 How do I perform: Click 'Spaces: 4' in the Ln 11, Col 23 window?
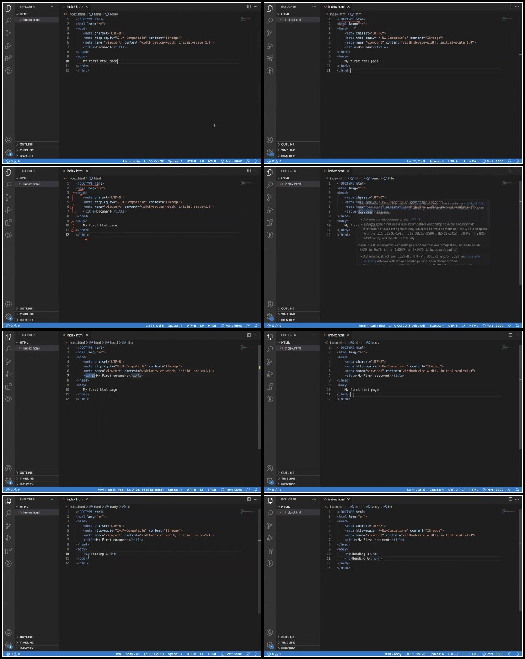tap(436, 654)
